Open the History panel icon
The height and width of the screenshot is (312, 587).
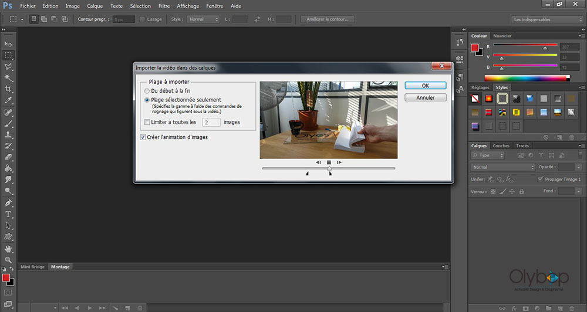(x=460, y=42)
